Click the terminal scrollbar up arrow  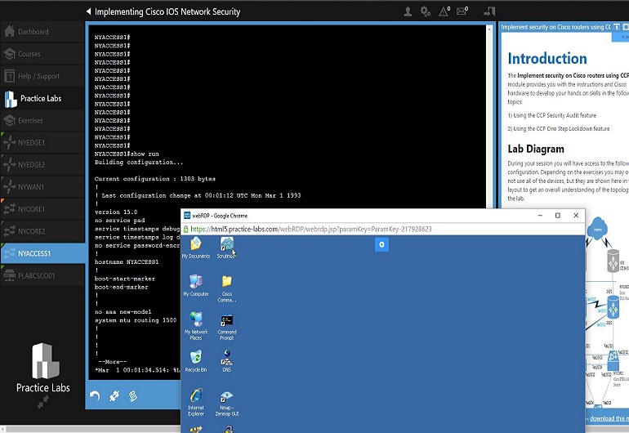coord(489,29)
